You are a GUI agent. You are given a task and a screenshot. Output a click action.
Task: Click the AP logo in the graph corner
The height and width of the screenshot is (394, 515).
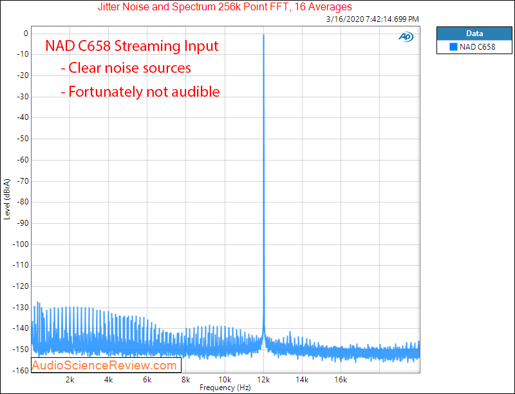pyautogui.click(x=406, y=37)
